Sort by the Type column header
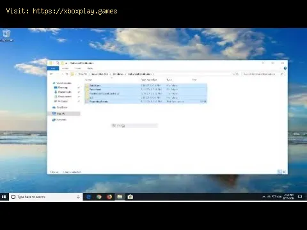Screen dimensions: 307x230 pyautogui.click(x=169, y=80)
